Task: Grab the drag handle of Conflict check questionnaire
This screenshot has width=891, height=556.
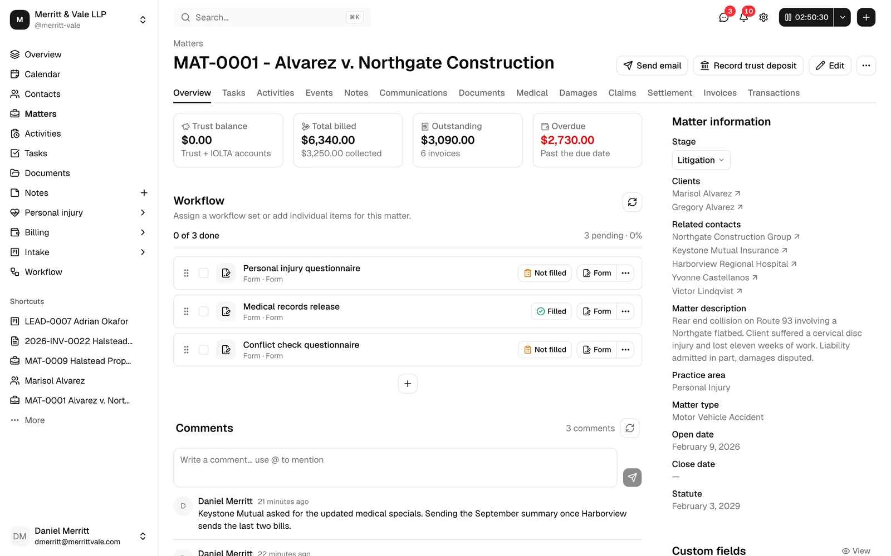Action: click(x=186, y=350)
